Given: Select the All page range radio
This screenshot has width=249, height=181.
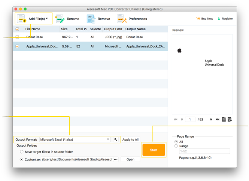Looking at the screenshot, I should (x=176, y=142).
